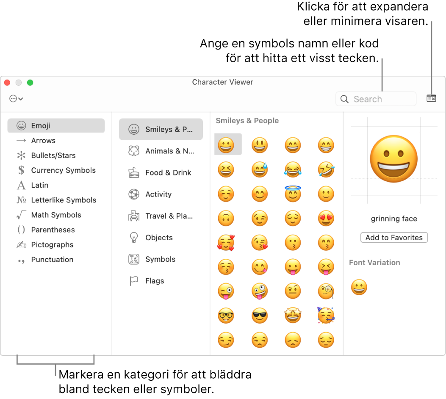Click Add to Favorites button
446x399 pixels.
tap(394, 238)
